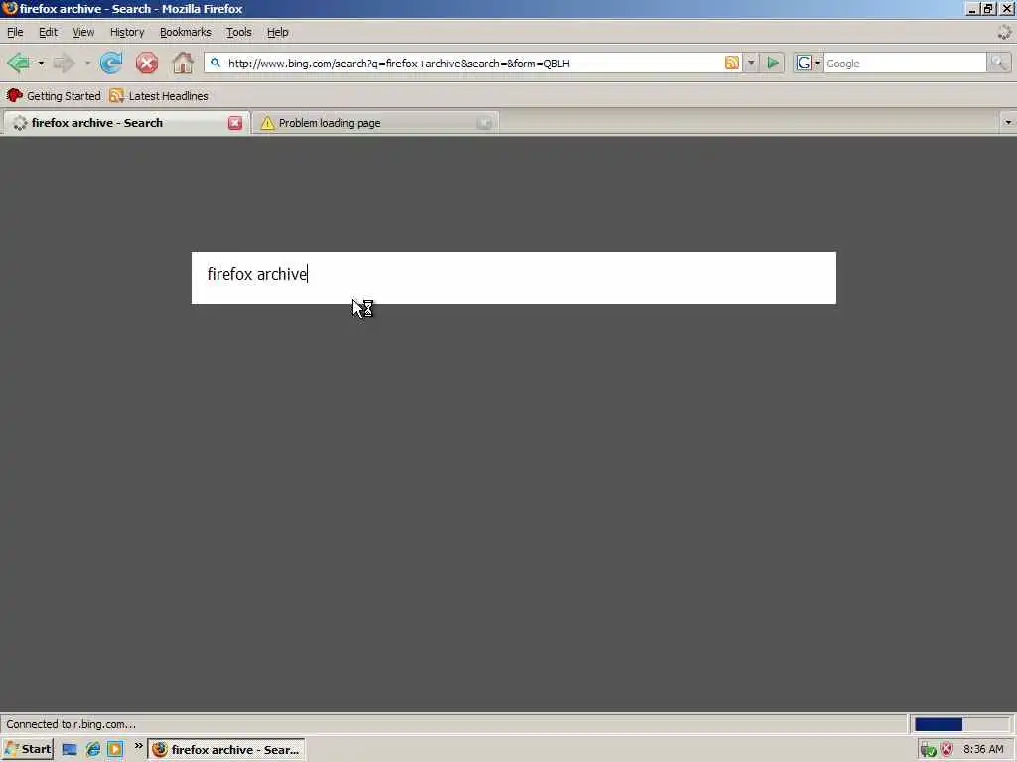Open the Windows Start menu

27,750
